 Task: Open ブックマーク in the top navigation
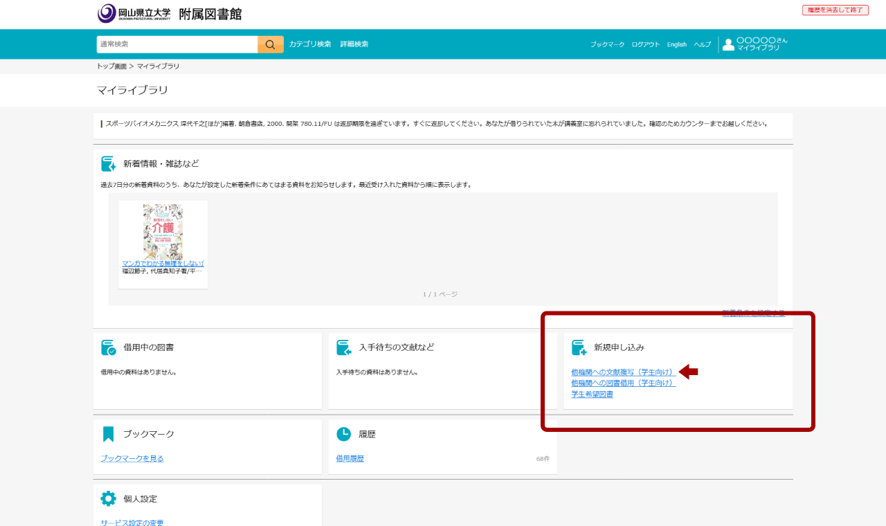(x=607, y=44)
